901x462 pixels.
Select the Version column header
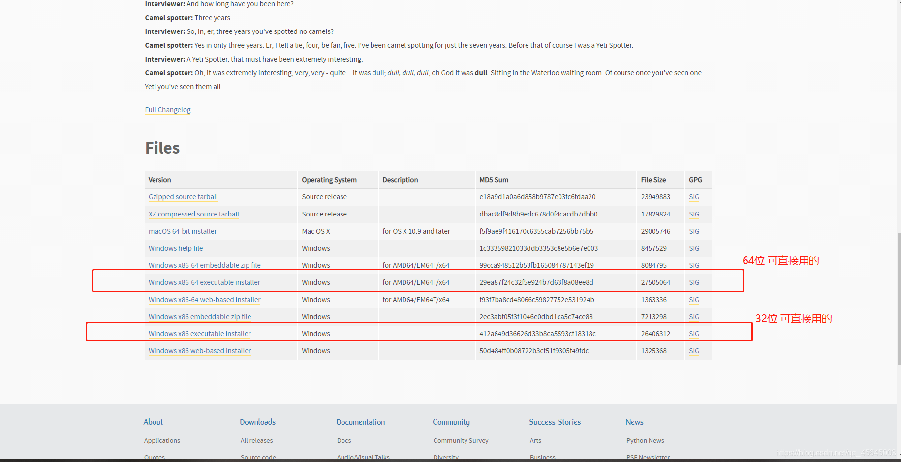pos(221,180)
